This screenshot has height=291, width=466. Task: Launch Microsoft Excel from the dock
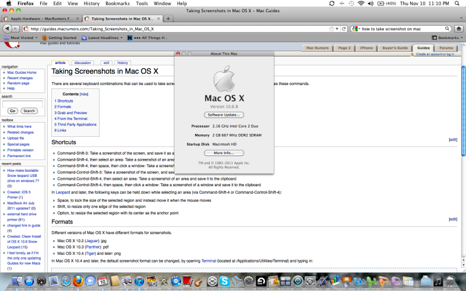371,281
